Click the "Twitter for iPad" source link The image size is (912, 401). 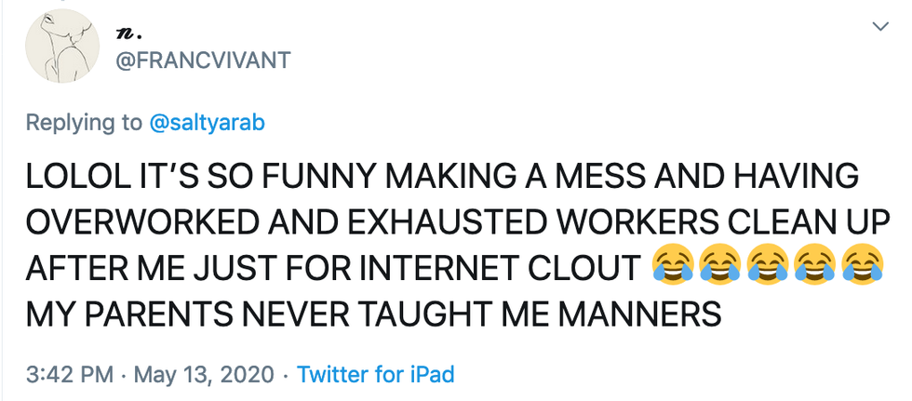coord(375,375)
